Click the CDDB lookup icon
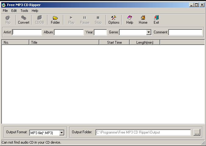Image resolution: width=206 pixels, height=146 pixels. pyautogui.click(x=40, y=20)
